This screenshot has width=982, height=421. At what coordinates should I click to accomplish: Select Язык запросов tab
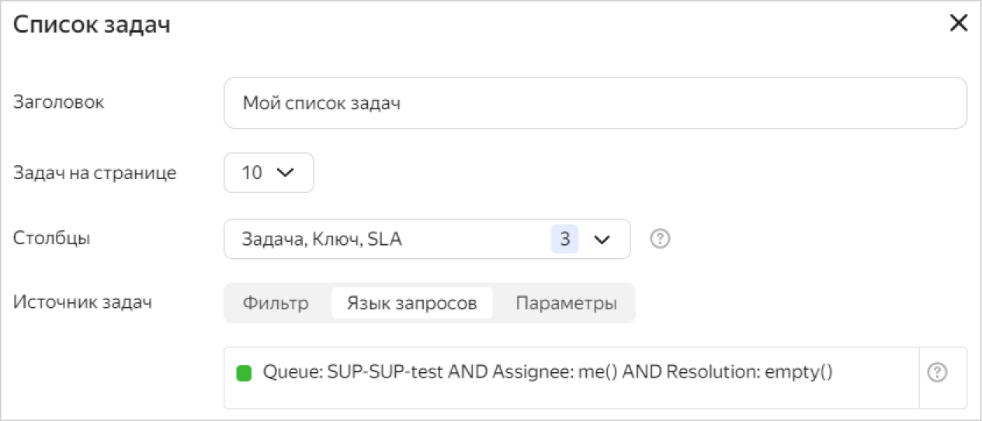pos(411,303)
